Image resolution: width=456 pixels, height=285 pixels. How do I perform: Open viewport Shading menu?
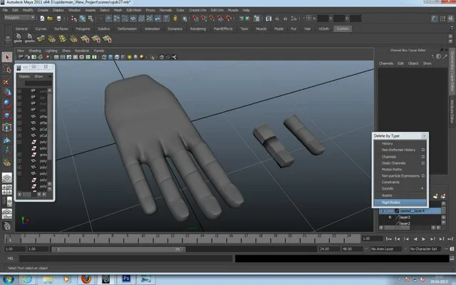click(35, 51)
